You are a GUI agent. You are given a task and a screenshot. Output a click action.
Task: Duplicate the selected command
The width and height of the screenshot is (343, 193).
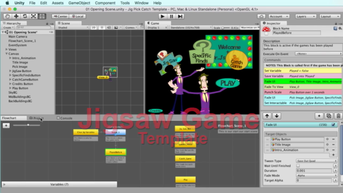[329, 116]
